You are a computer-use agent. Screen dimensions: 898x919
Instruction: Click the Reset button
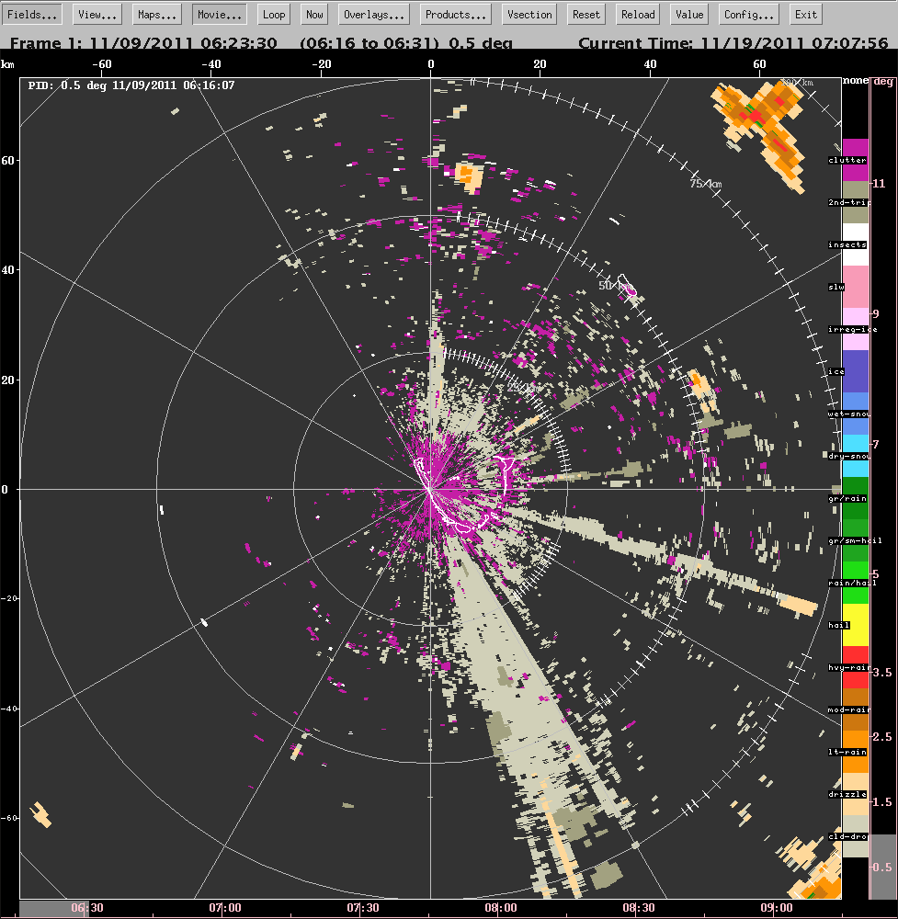tap(586, 15)
